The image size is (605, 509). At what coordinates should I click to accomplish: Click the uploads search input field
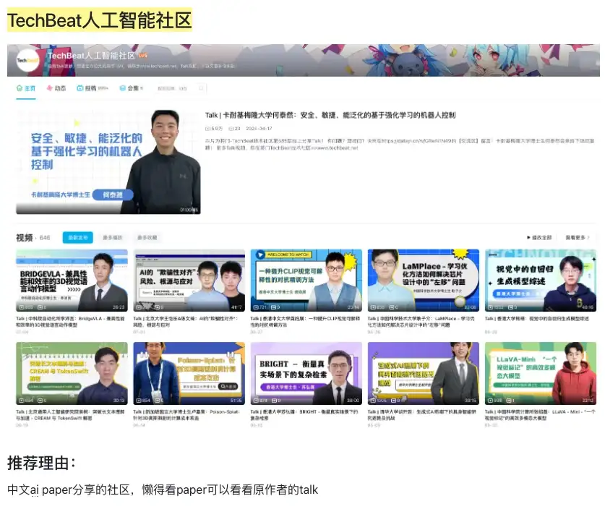click(173, 88)
